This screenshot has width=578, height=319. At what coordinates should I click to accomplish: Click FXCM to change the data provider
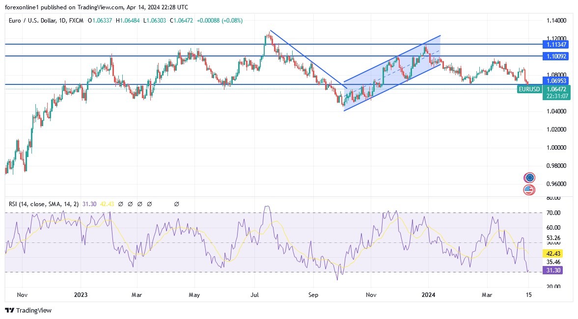click(77, 21)
